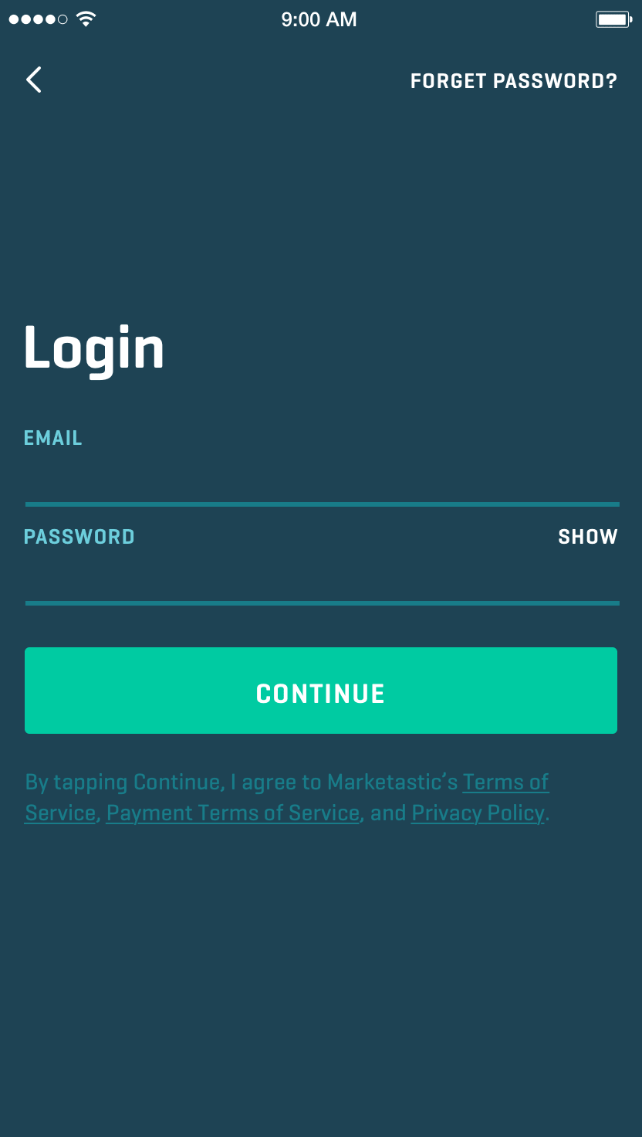Focus the Email input field

pos(322,477)
